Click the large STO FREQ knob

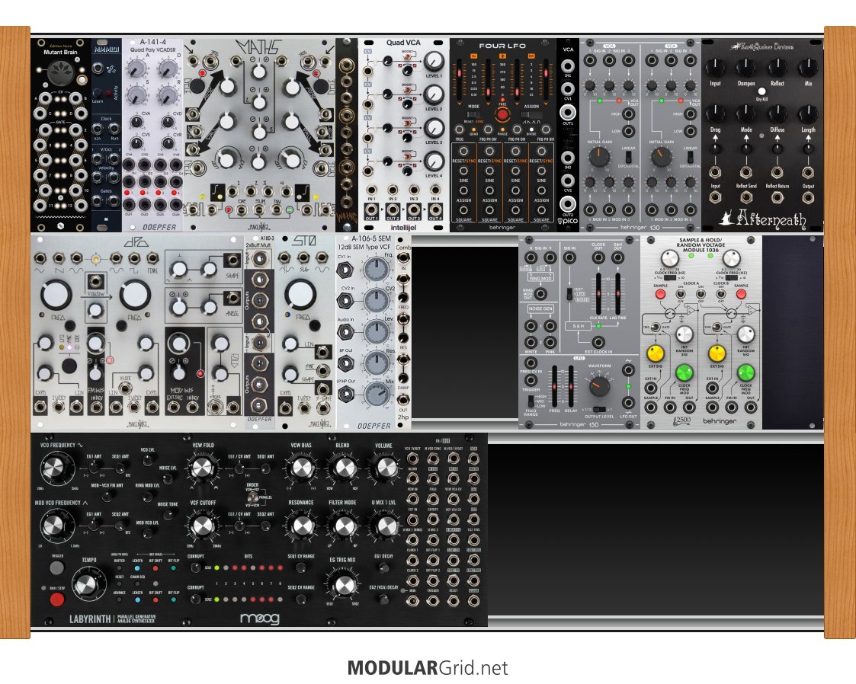pyautogui.click(x=300, y=295)
